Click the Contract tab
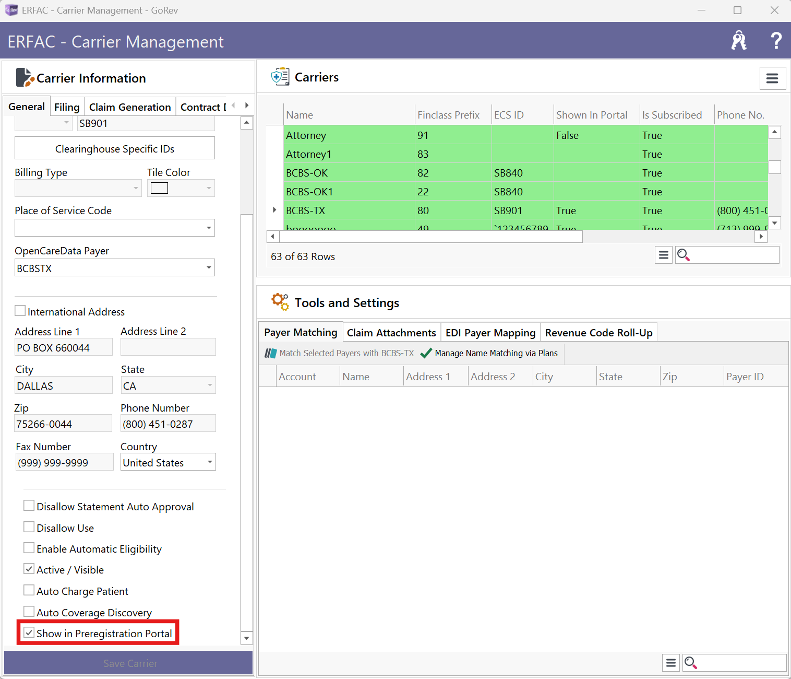Screen dimensions: 791x679 (201, 107)
